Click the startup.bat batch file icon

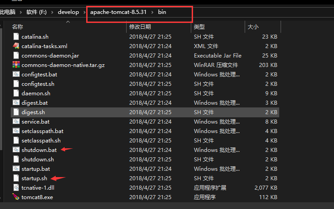point(16,169)
